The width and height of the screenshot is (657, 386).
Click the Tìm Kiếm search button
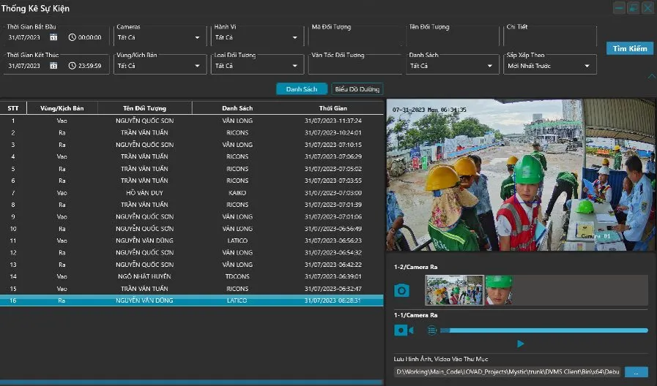tap(629, 49)
